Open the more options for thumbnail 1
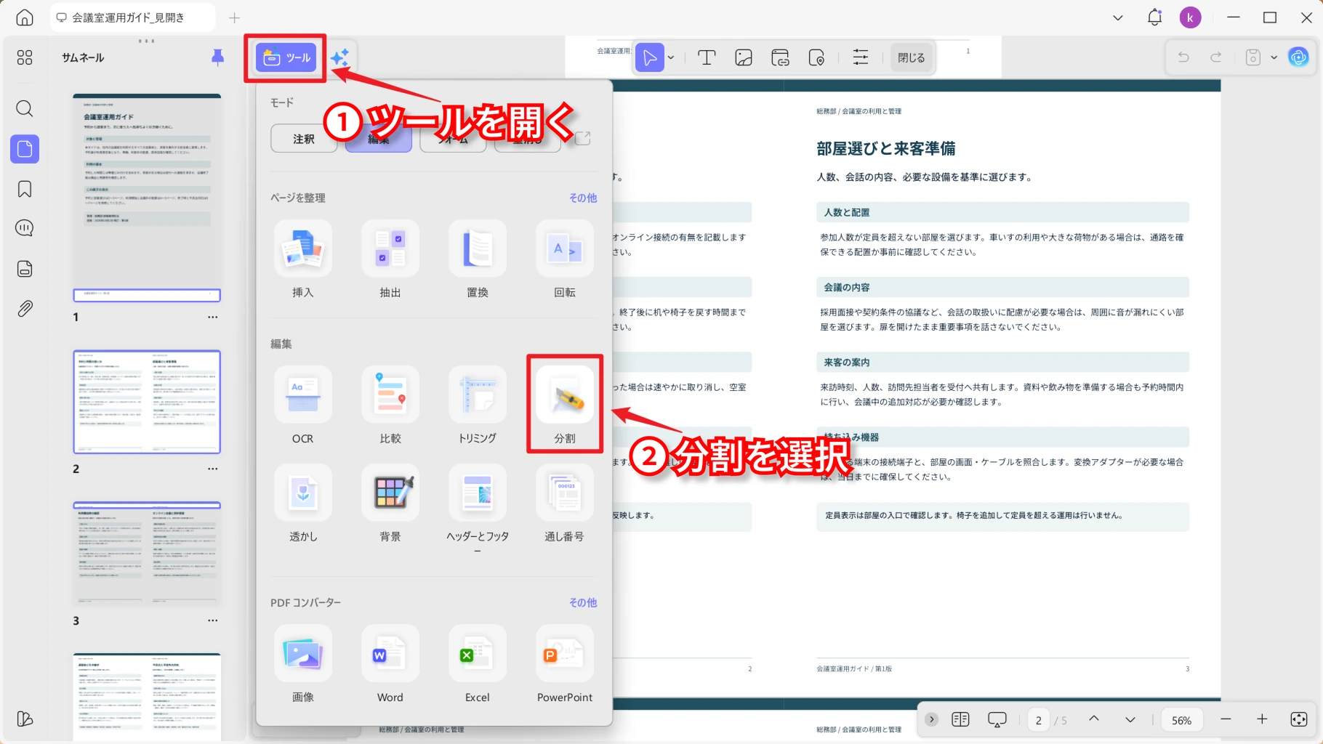The image size is (1323, 744). click(212, 317)
